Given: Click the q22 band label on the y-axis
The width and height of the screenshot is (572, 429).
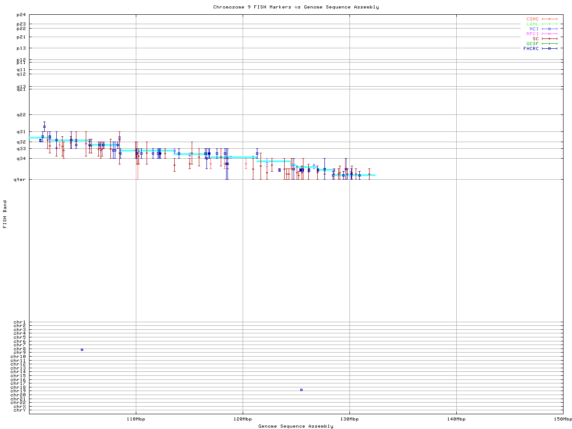Looking at the screenshot, I should click(21, 115).
